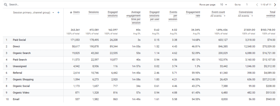Sort by Engagement rate column header
Viewport: 280px width, 106px height.
click(193, 14)
